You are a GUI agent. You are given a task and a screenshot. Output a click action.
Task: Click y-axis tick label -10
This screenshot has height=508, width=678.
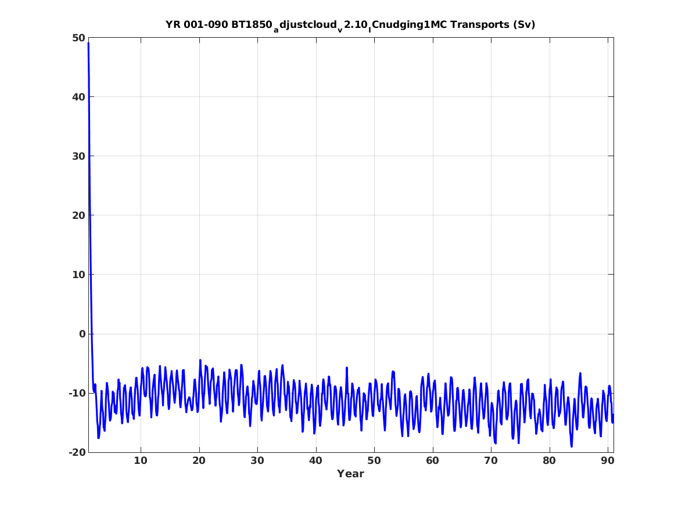pyautogui.click(x=77, y=393)
